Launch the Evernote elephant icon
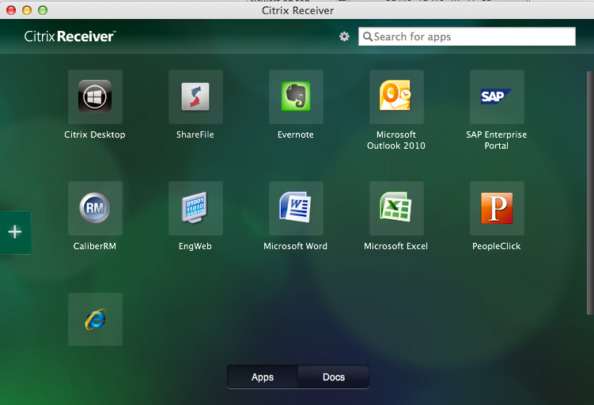This screenshot has width=594, height=405. pos(296,97)
